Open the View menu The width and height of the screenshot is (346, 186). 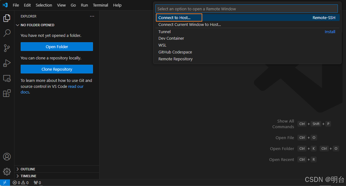point(61,5)
